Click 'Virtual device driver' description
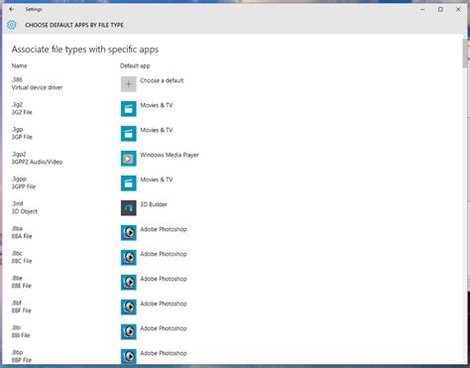This screenshot has height=368, width=470. coord(37,87)
